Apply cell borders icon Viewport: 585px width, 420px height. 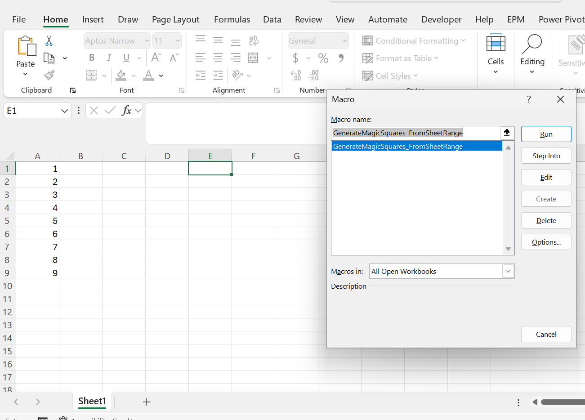click(92, 75)
